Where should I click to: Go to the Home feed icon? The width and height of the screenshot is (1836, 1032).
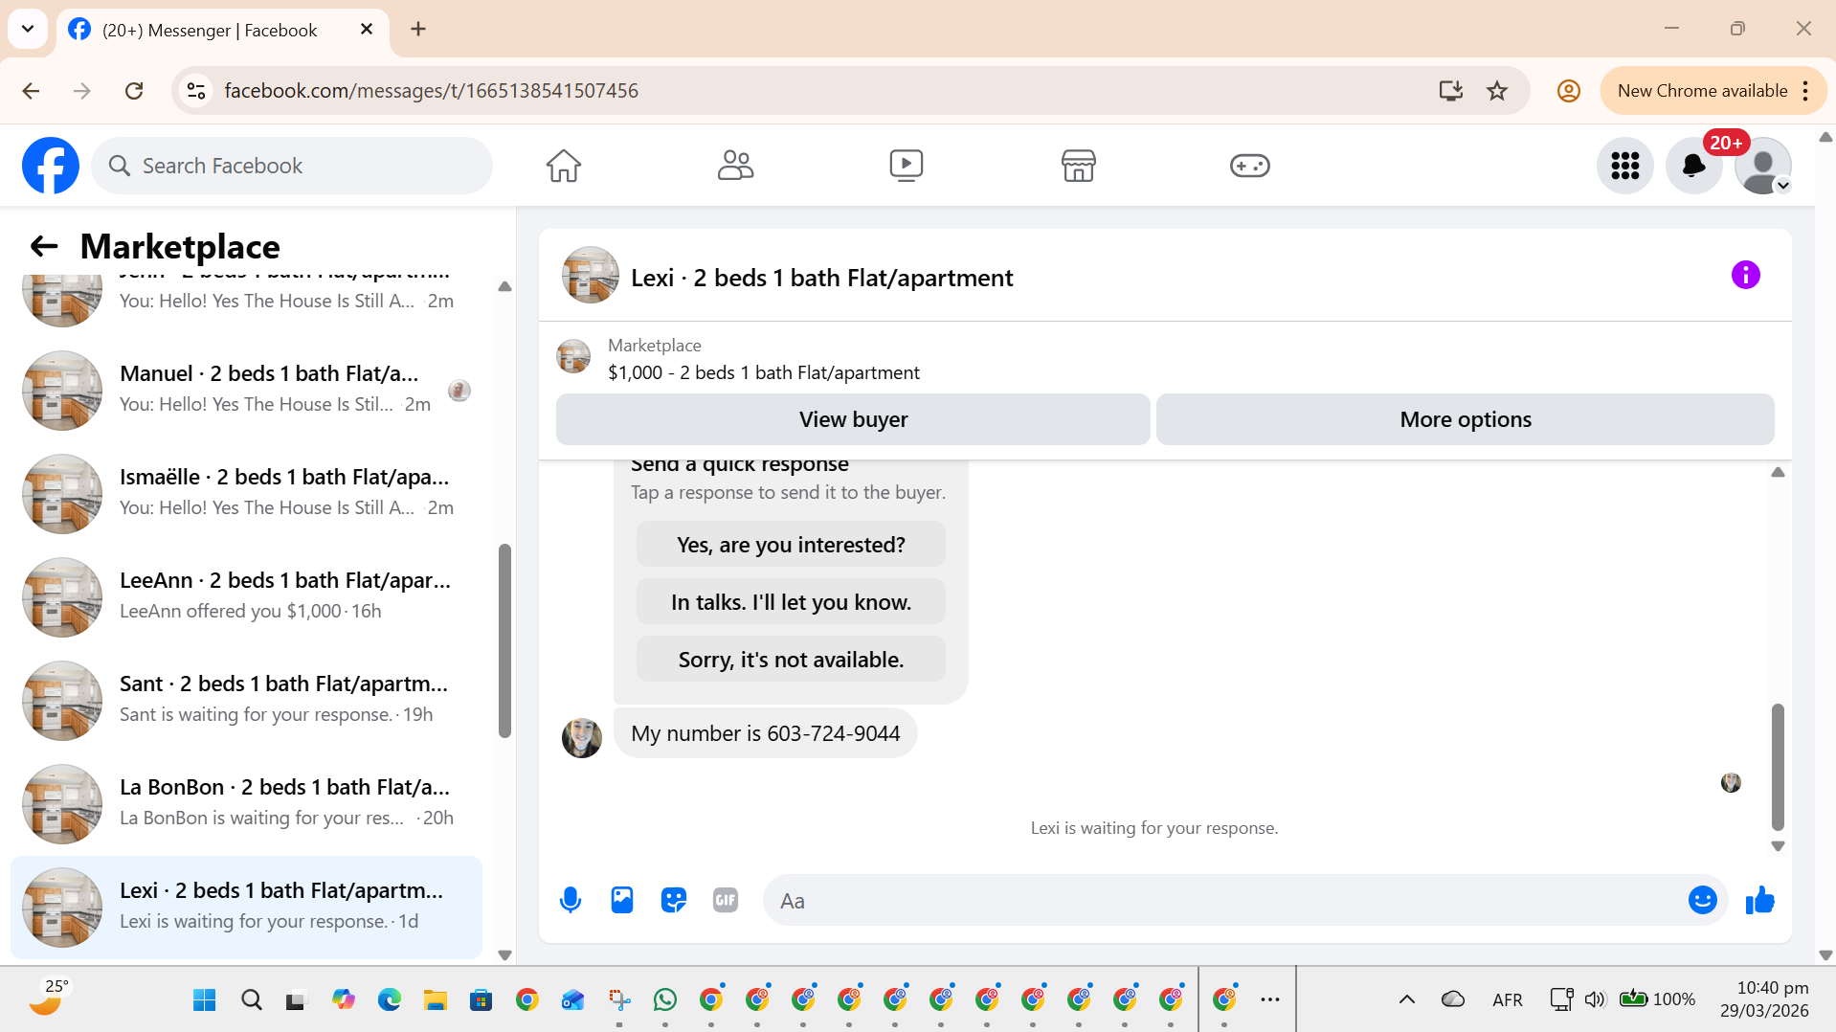click(564, 166)
